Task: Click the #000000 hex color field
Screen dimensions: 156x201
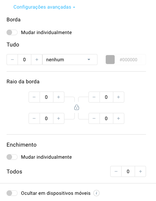Action: [128, 60]
